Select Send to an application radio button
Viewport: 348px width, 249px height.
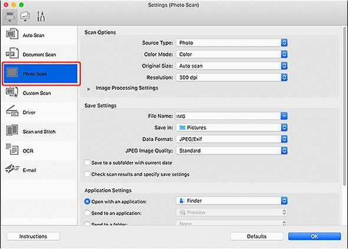click(87, 213)
